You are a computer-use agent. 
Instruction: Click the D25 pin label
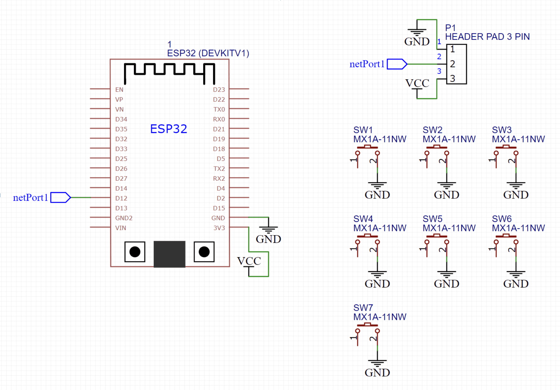[x=121, y=159]
